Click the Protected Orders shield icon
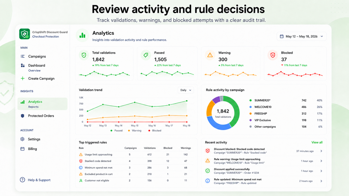349x196 pixels. click(23, 116)
